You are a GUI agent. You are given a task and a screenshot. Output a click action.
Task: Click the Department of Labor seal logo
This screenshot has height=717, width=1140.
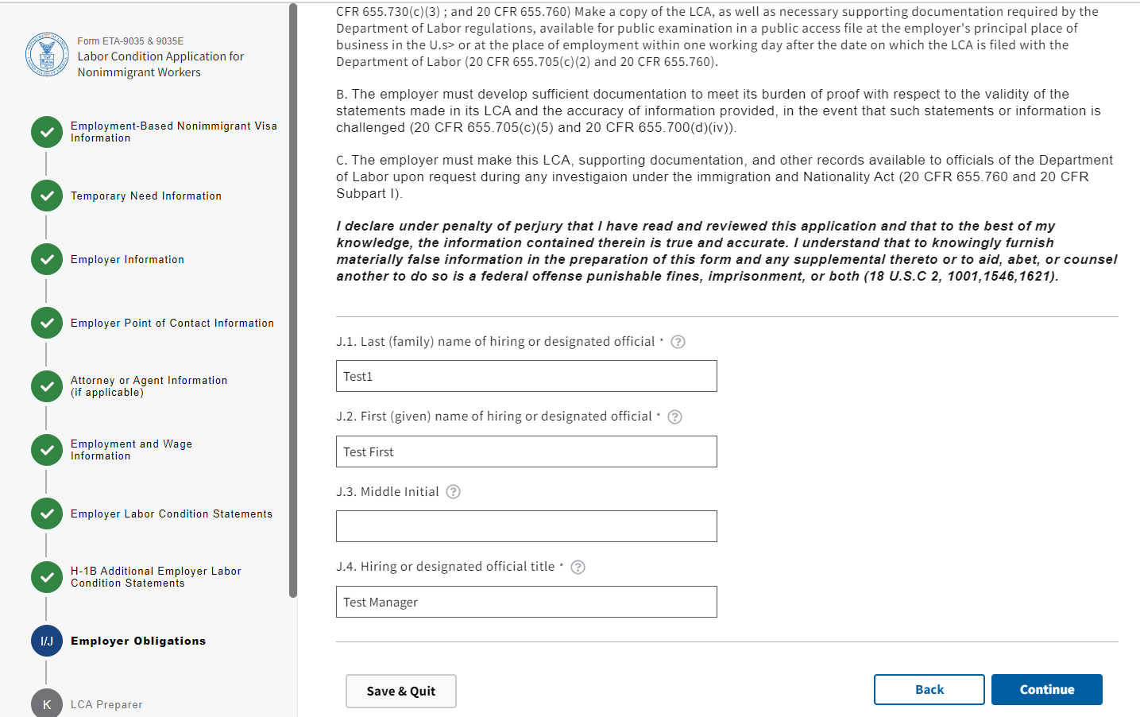(47, 56)
